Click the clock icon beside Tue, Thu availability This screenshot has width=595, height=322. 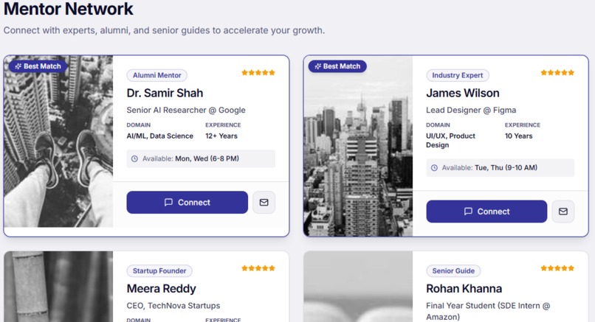(x=434, y=168)
